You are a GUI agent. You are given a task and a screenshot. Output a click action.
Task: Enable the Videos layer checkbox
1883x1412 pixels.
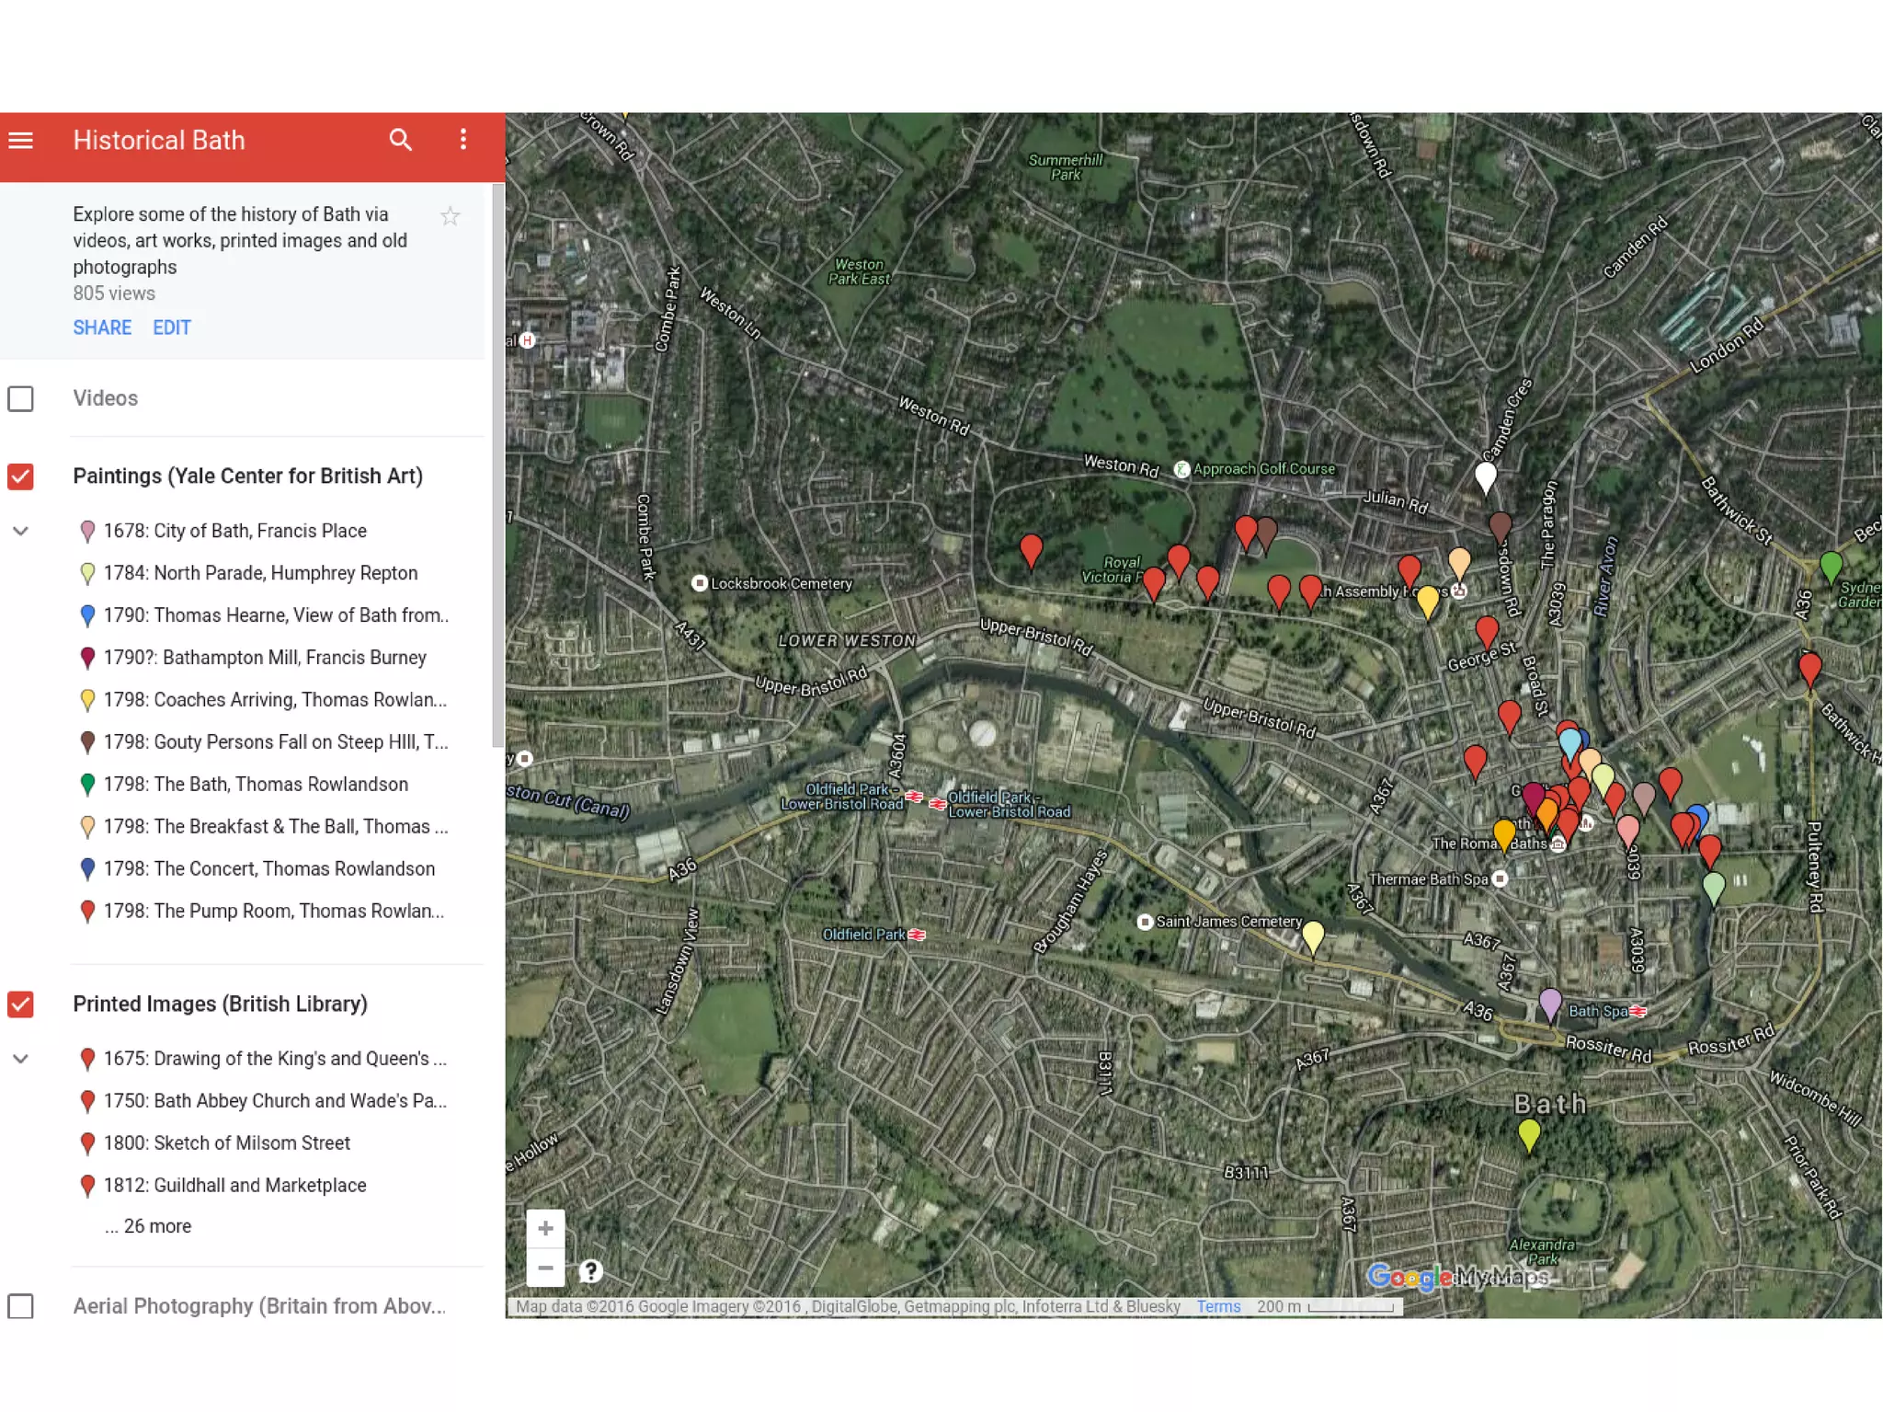[x=20, y=398]
